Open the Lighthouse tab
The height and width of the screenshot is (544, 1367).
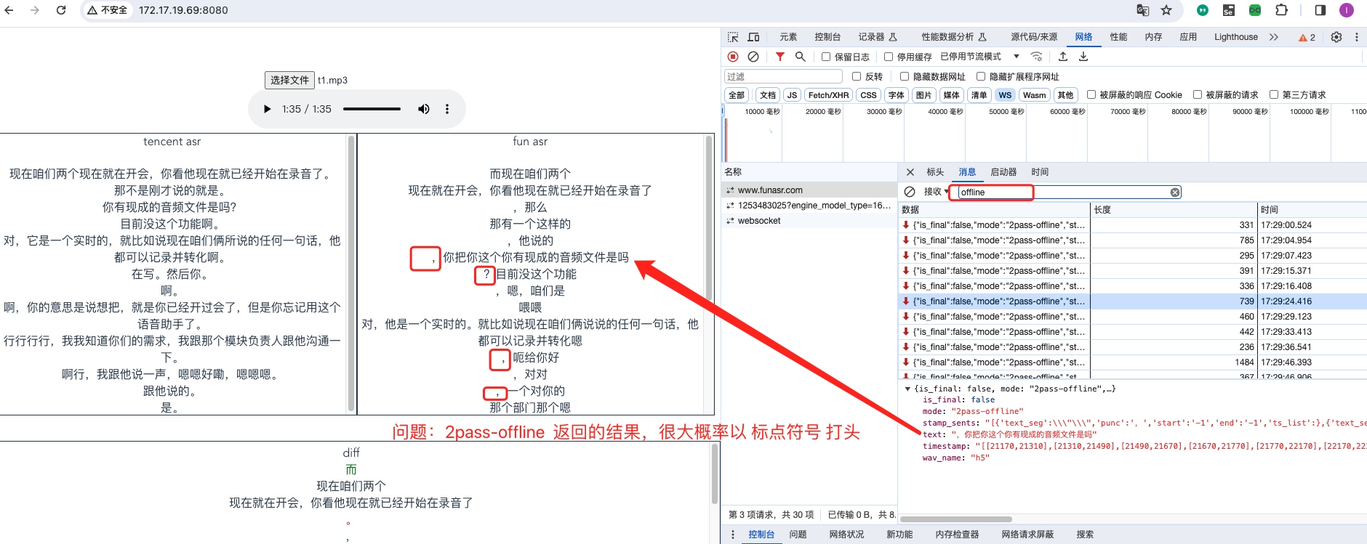pos(1236,37)
